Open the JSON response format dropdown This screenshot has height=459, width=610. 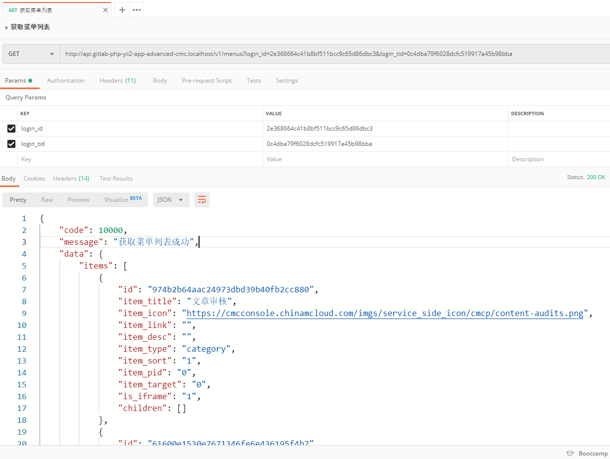coord(171,200)
